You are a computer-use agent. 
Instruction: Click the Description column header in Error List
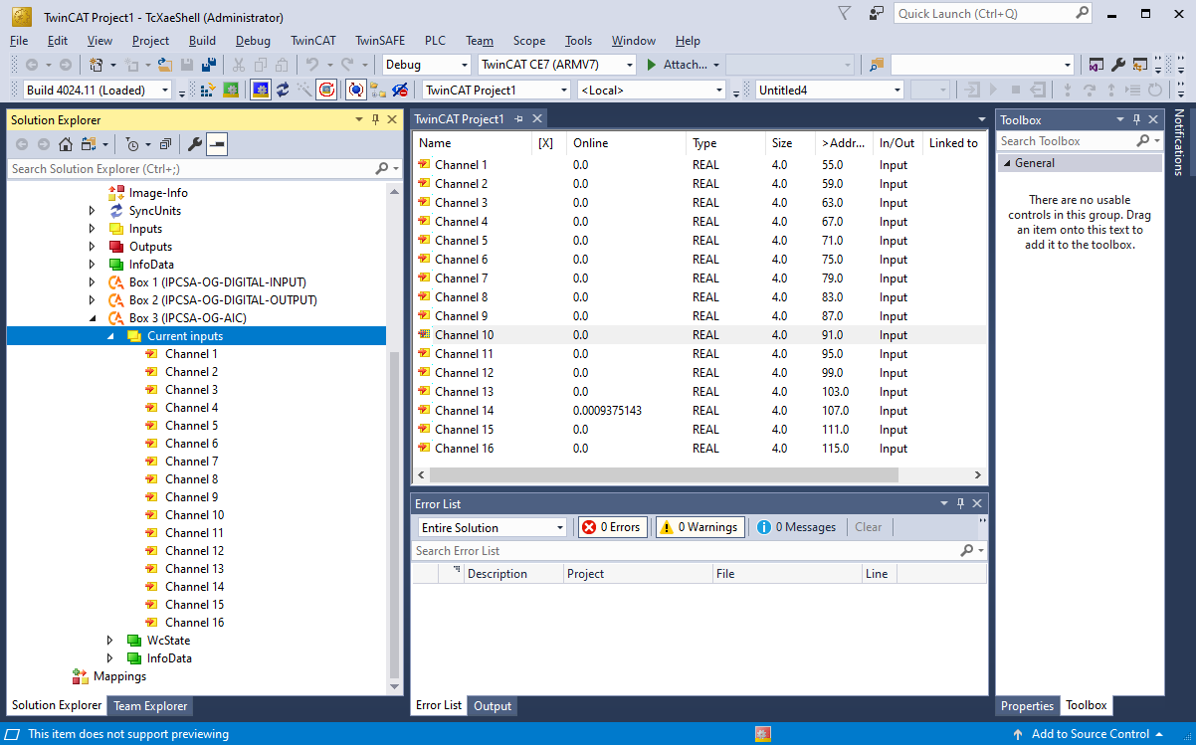coord(512,574)
